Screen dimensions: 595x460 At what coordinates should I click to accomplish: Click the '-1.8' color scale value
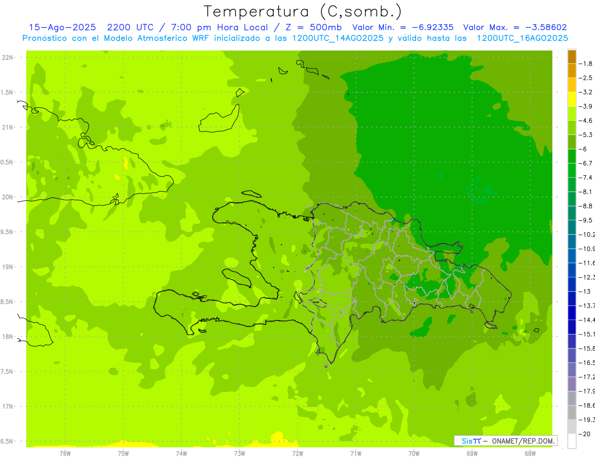pos(586,64)
